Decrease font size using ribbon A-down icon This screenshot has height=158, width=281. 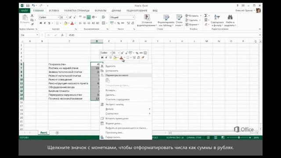click(x=75, y=18)
